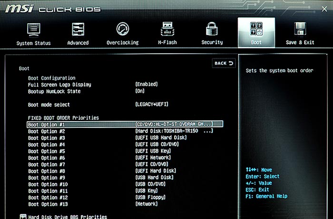Open Boot Option #3 UEFI USB Hard Disk value
This screenshot has height=219, width=333.
[161, 138]
